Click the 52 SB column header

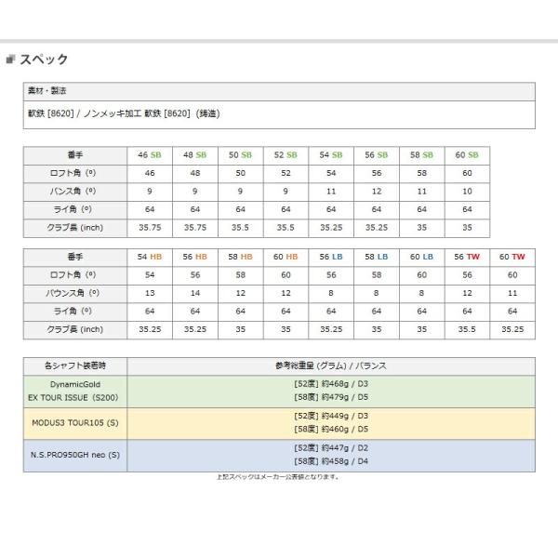286,155
